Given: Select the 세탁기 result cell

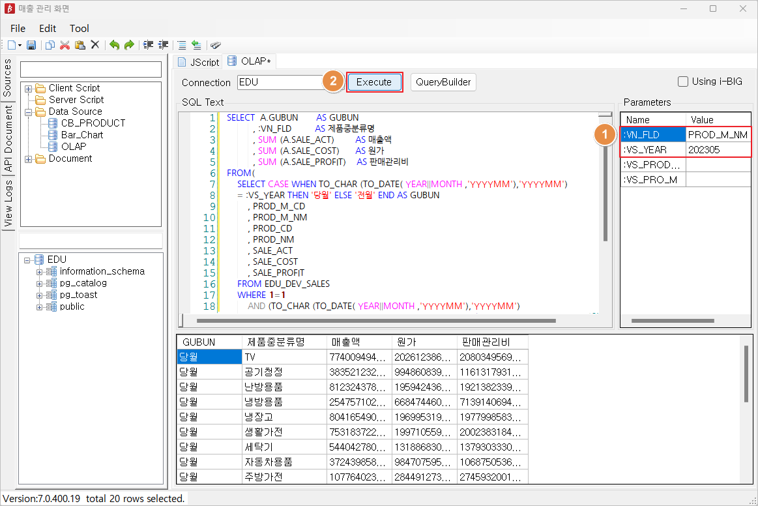Looking at the screenshot, I should pos(284,447).
